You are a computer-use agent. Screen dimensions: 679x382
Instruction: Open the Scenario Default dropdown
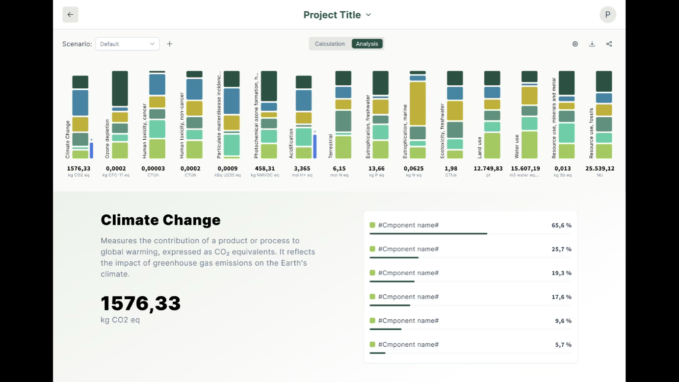point(127,44)
